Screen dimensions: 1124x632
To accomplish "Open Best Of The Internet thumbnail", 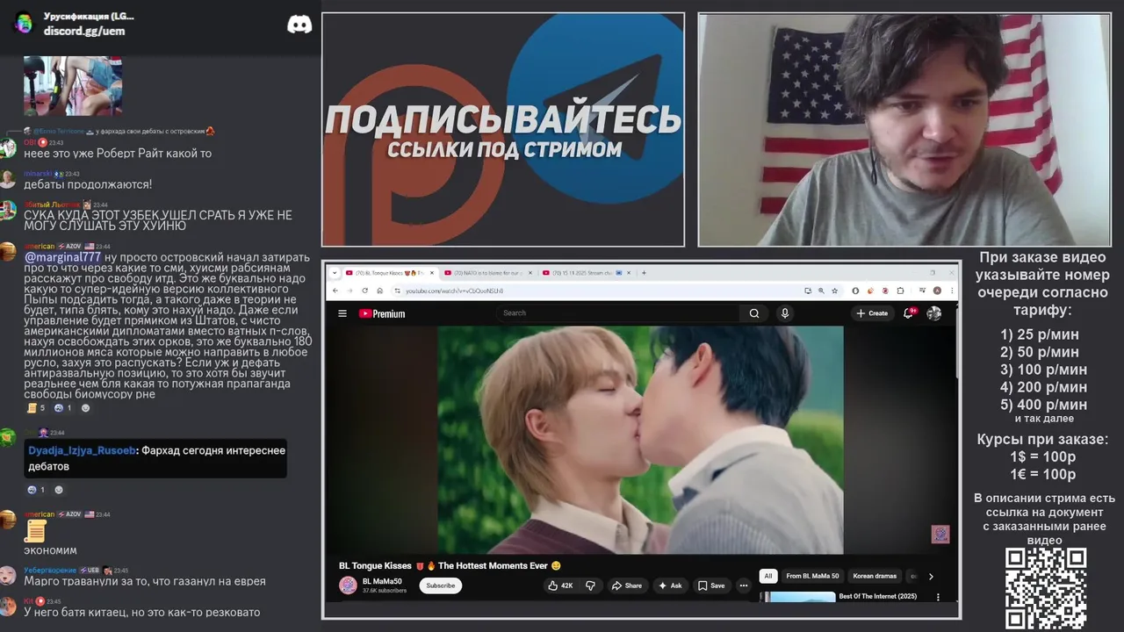I will (x=797, y=597).
